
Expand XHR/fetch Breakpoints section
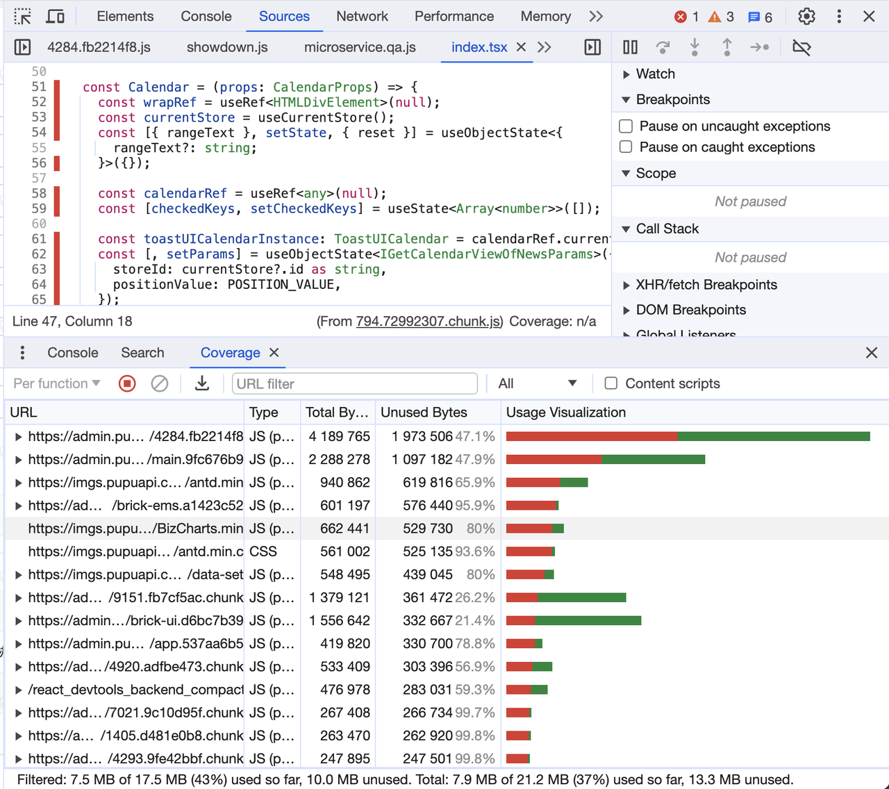point(626,285)
